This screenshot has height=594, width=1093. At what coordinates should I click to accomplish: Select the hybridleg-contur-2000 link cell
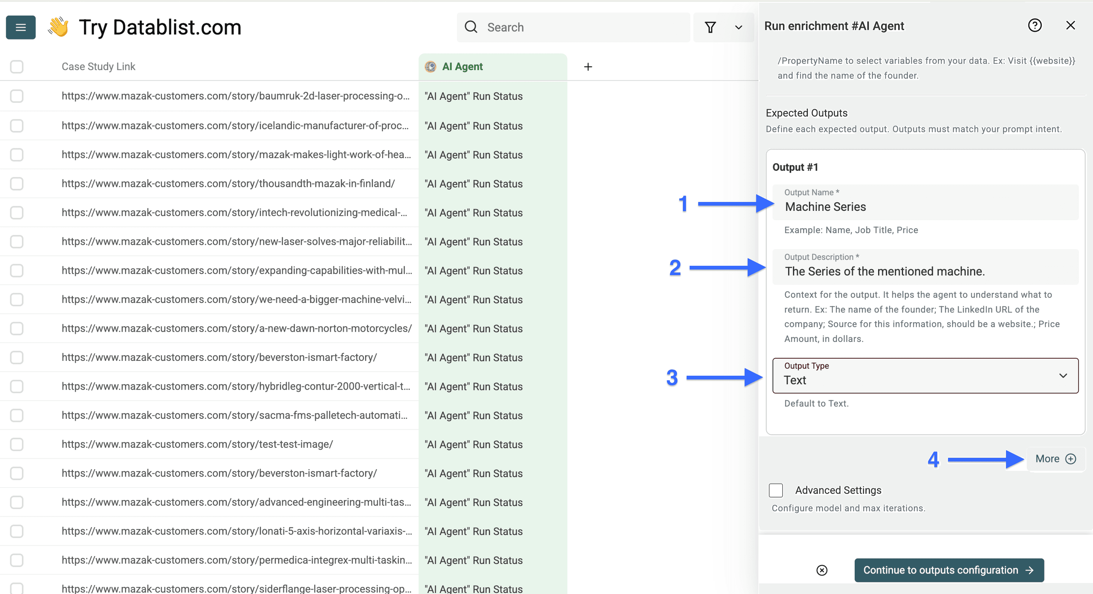[236, 386]
